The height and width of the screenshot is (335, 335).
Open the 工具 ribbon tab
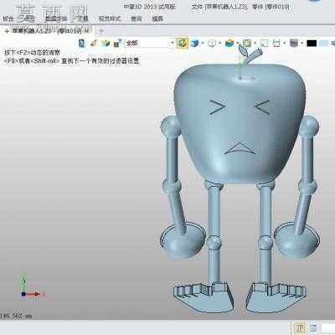pyautogui.click(x=83, y=18)
